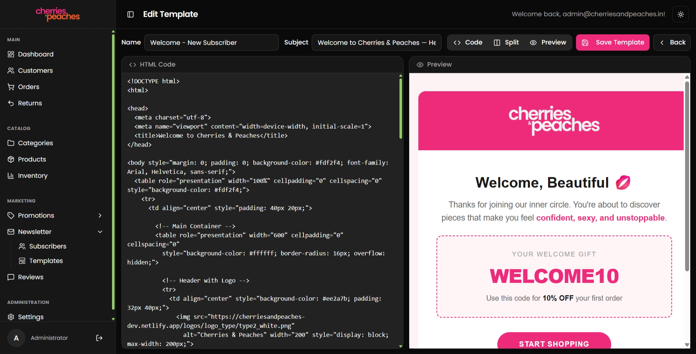
Task: Click the Products box icon
Action: pyautogui.click(x=11, y=159)
